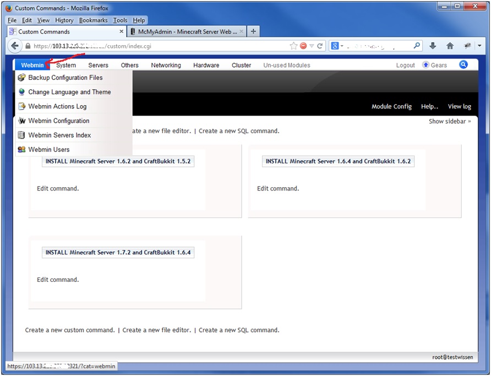
Task: Open Un-used Modules menu
Action: [x=287, y=65]
